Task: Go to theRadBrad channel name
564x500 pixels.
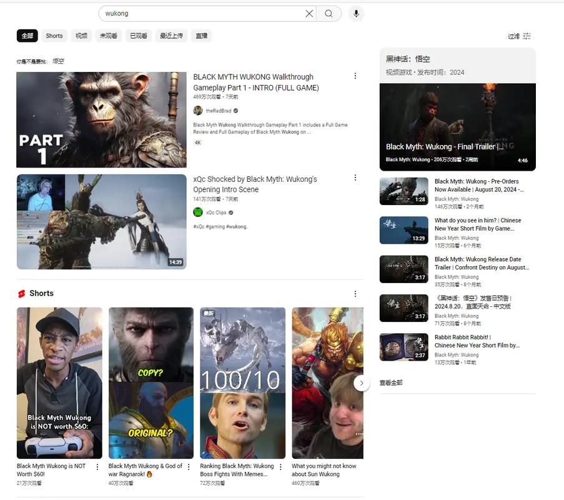Action: coord(219,111)
